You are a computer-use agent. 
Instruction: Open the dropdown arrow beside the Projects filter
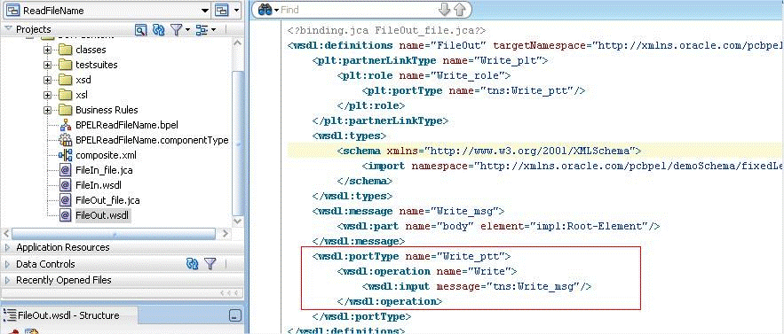tap(187, 30)
